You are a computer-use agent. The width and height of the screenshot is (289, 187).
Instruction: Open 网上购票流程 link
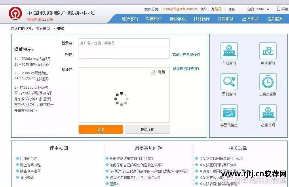(x=30, y=165)
